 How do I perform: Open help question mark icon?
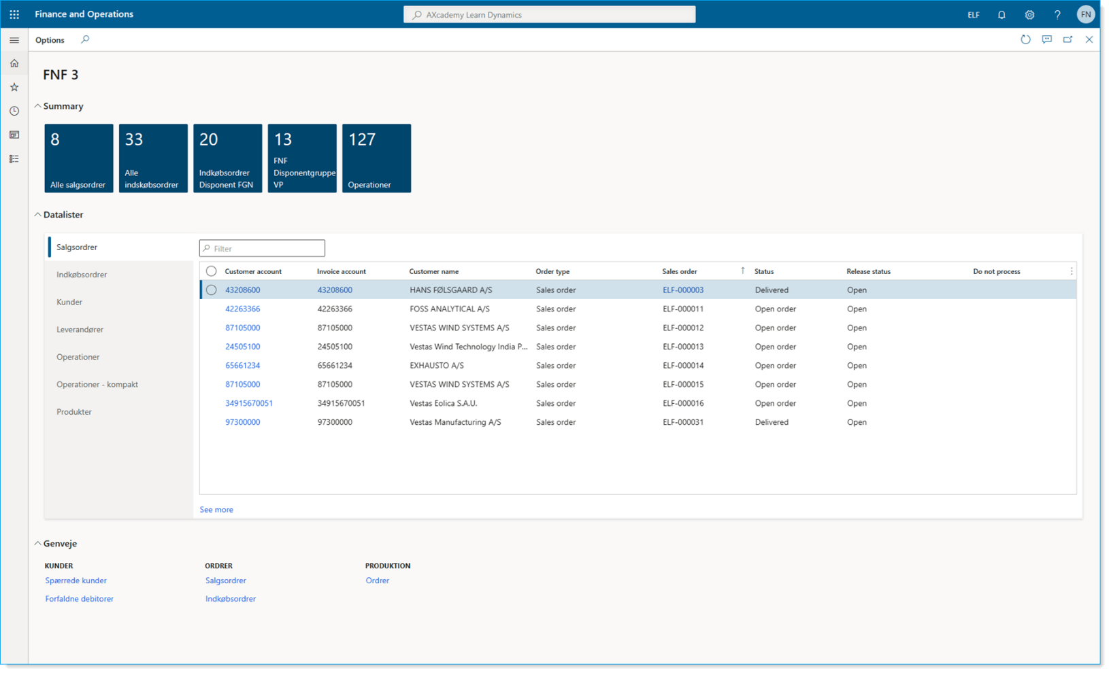[1057, 14]
